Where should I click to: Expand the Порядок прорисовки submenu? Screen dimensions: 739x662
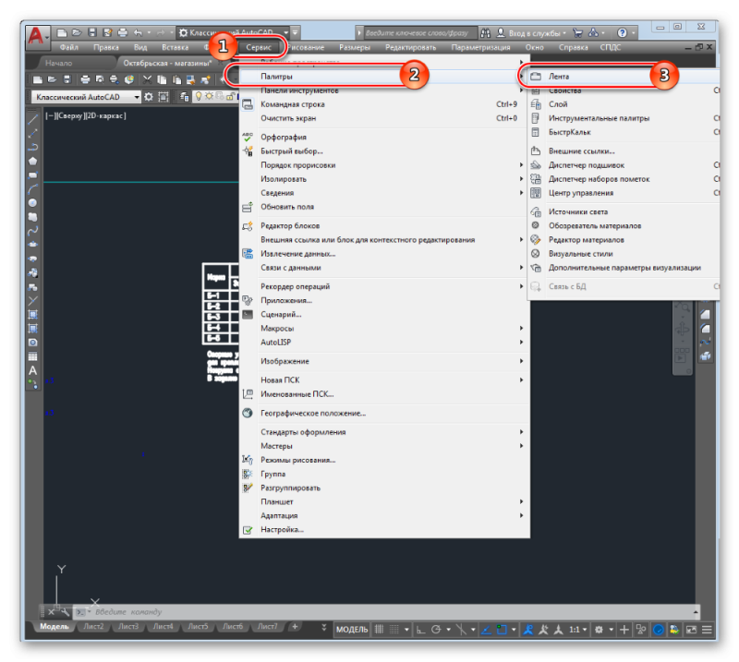pos(384,165)
